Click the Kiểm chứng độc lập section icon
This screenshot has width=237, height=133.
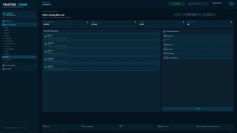(4, 25)
